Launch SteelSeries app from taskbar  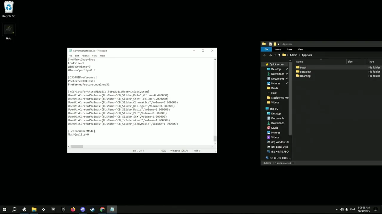[24, 210]
